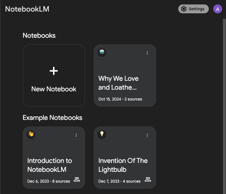Click the Notebooks section heading

39,36
